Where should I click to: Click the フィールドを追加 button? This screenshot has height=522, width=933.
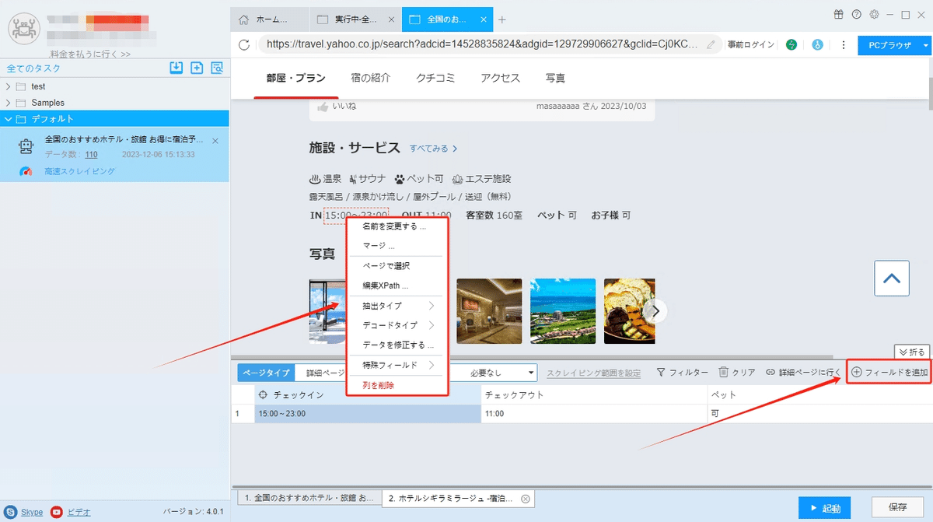(889, 373)
